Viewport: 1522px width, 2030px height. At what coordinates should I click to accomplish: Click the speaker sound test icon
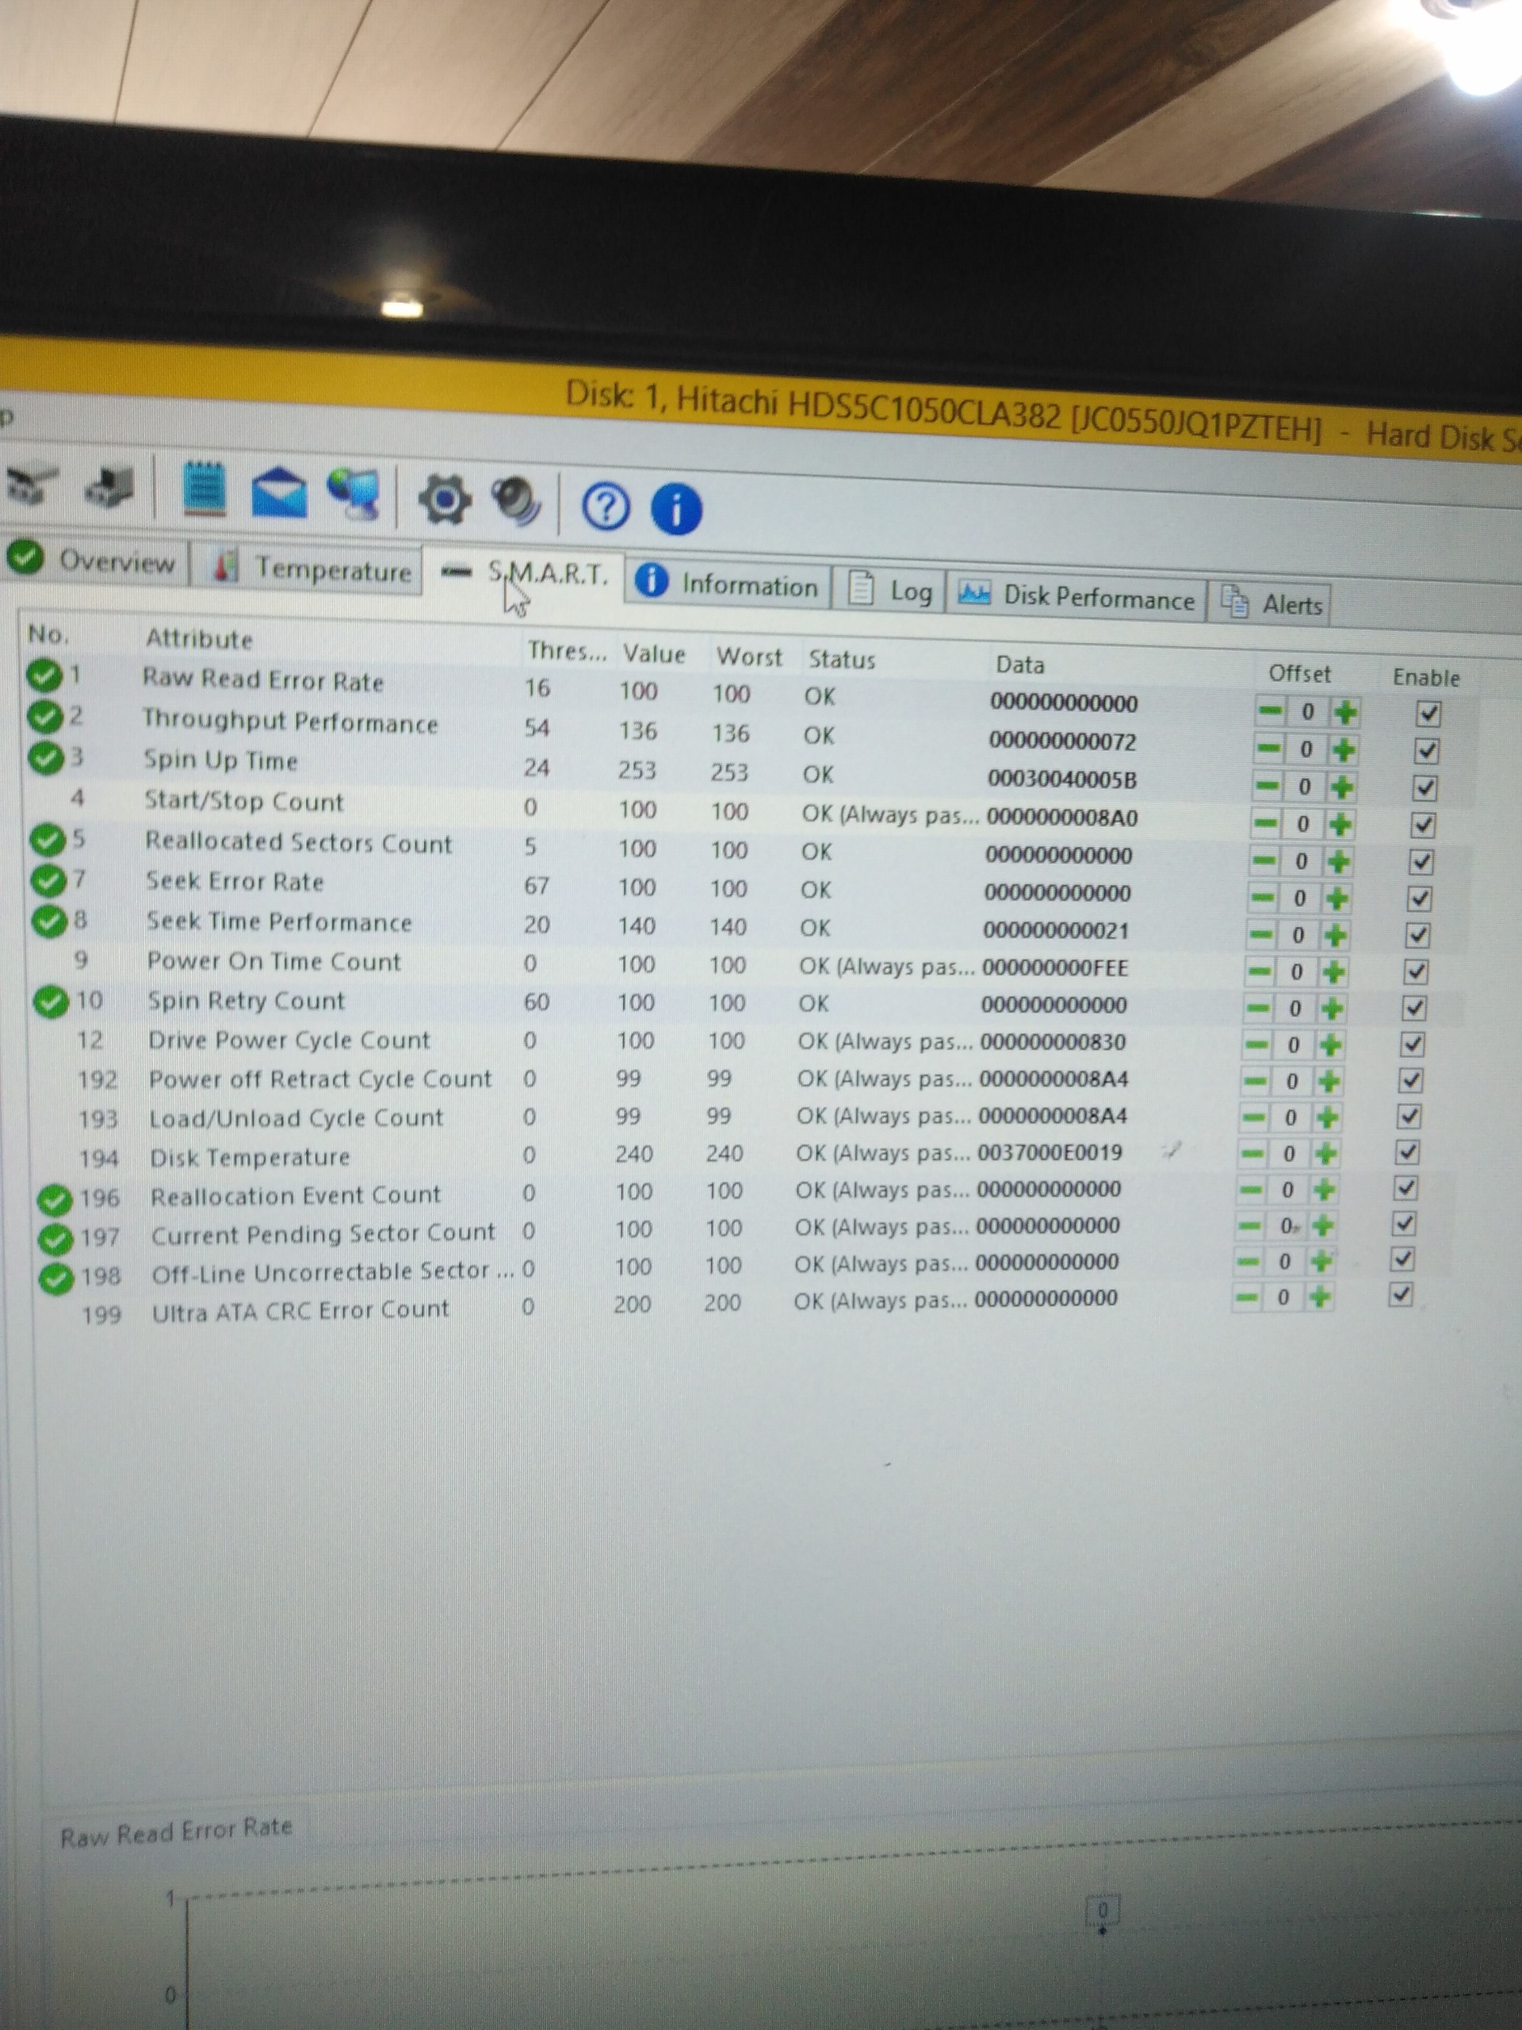coord(514,502)
